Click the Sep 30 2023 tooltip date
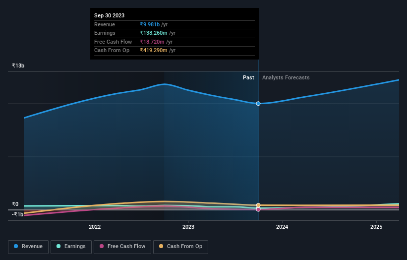The width and height of the screenshot is (407, 260). coord(109,15)
